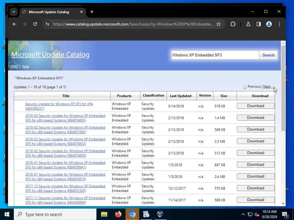
Task: Bookmark this page with the star icon
Action: (218, 24)
